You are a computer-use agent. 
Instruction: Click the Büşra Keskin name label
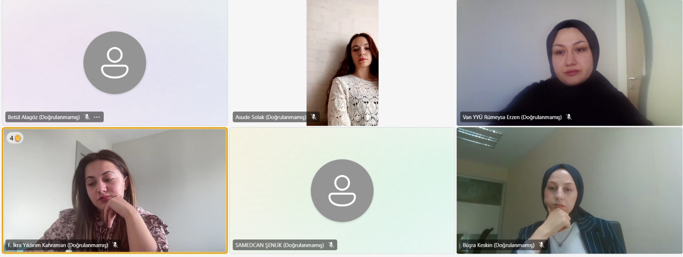point(498,245)
